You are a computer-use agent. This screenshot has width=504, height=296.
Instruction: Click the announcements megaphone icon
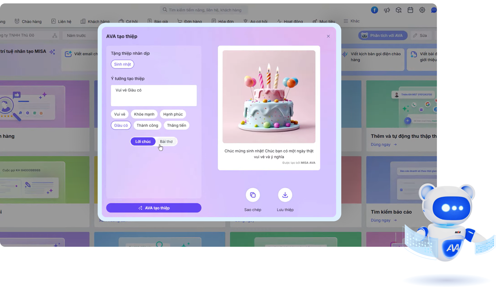coord(387,10)
